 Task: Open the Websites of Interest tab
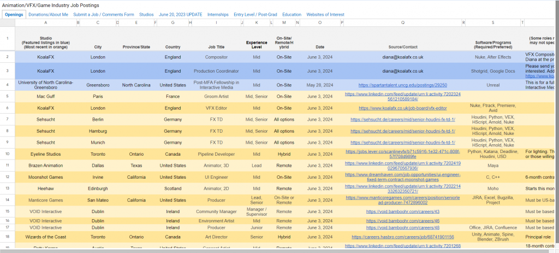point(325,15)
